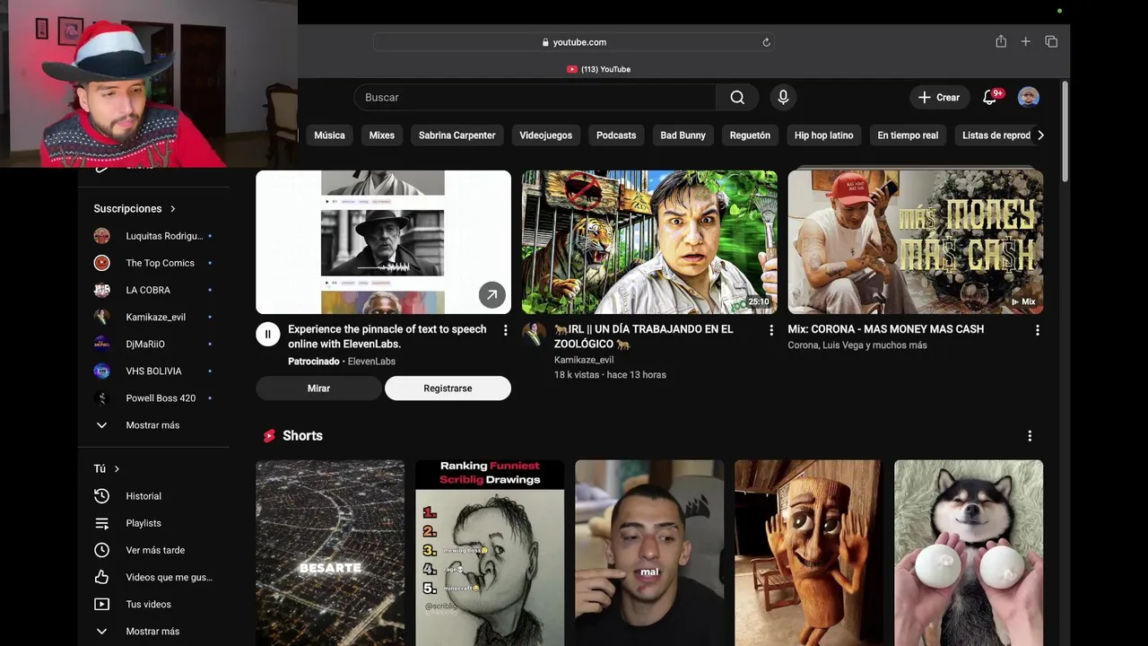Viewport: 1148px width, 646px height.
Task: Open Kamikaze_evil channel link under video
Action: pyautogui.click(x=584, y=360)
